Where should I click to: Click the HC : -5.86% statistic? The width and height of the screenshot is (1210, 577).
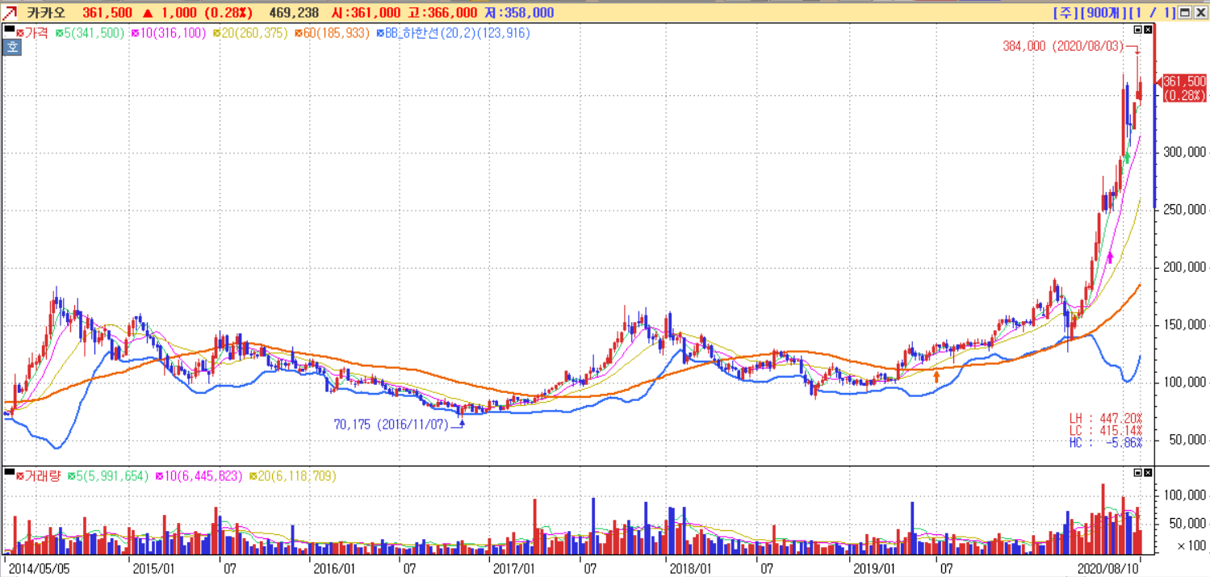1106,444
